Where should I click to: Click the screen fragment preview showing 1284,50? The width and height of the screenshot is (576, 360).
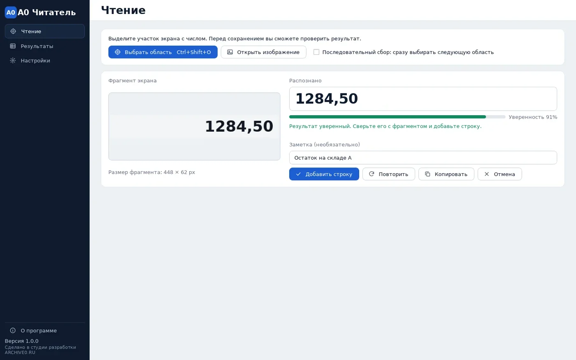tap(194, 126)
